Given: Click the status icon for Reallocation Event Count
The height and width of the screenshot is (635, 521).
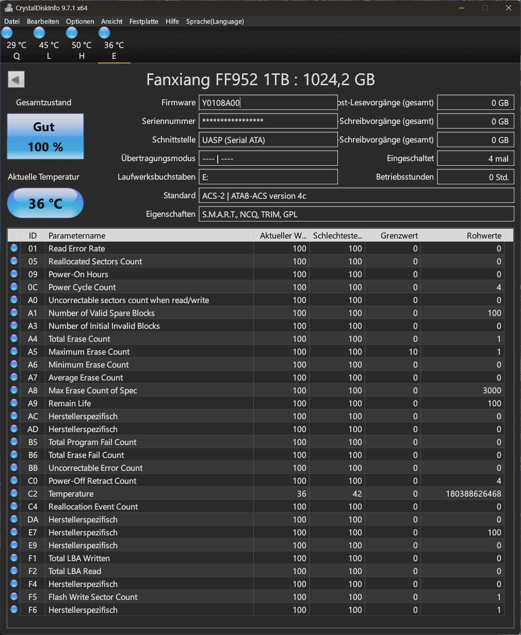Looking at the screenshot, I should [14, 506].
